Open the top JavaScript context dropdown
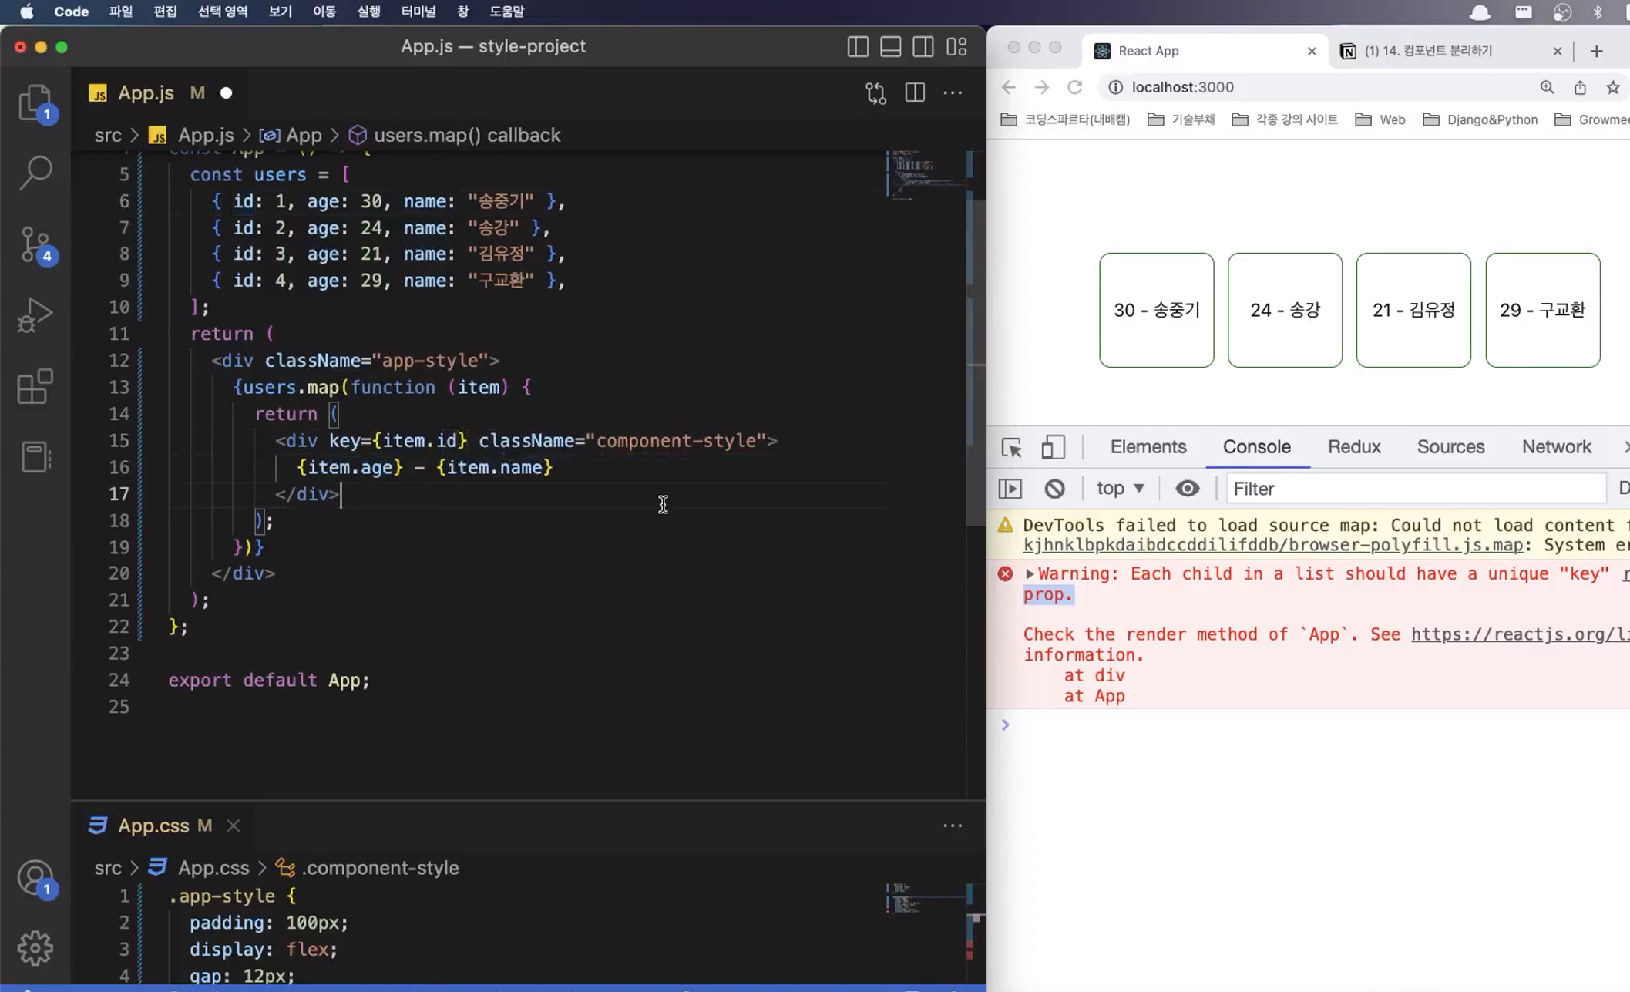The height and width of the screenshot is (992, 1630). 1120,489
